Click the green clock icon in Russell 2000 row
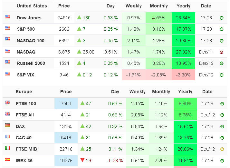Screen dimensions: 230x168 pos(222,63)
